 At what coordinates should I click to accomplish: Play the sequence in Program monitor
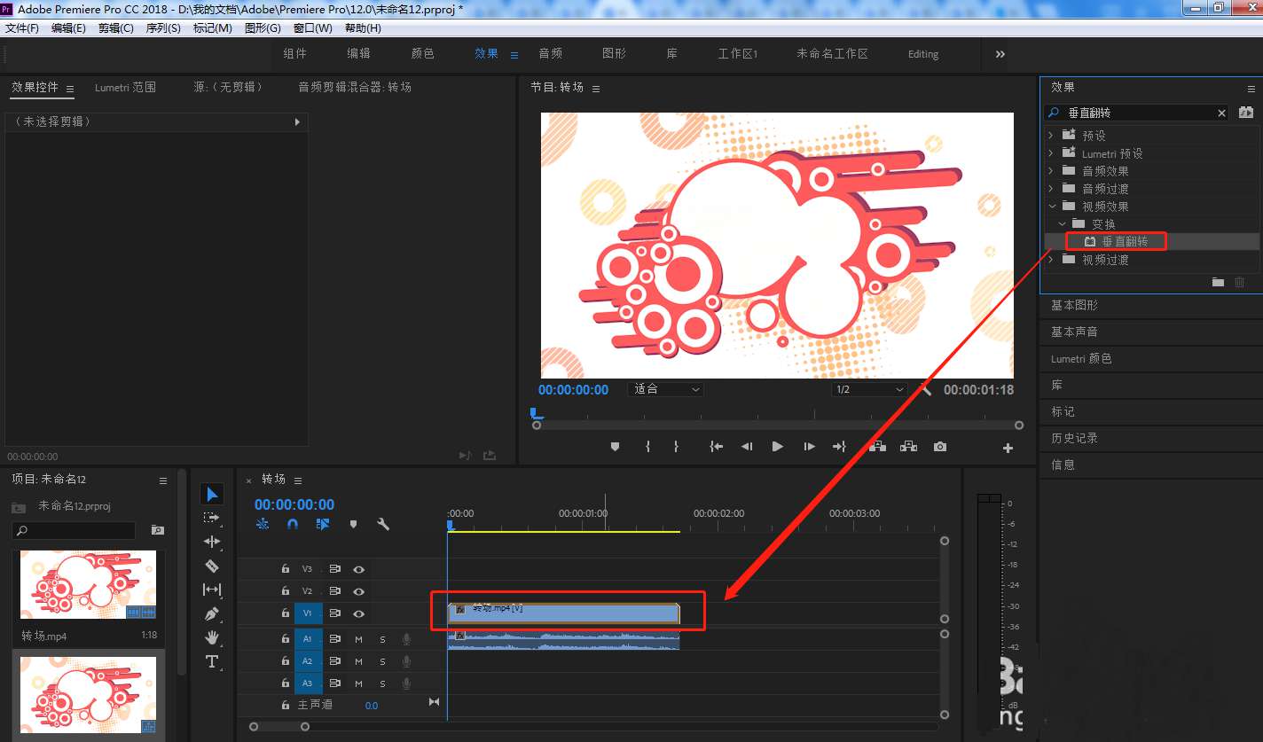[x=777, y=447]
